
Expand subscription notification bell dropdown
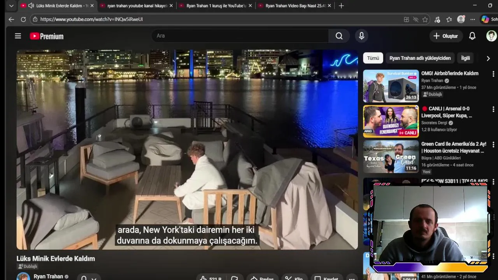tap(89, 277)
